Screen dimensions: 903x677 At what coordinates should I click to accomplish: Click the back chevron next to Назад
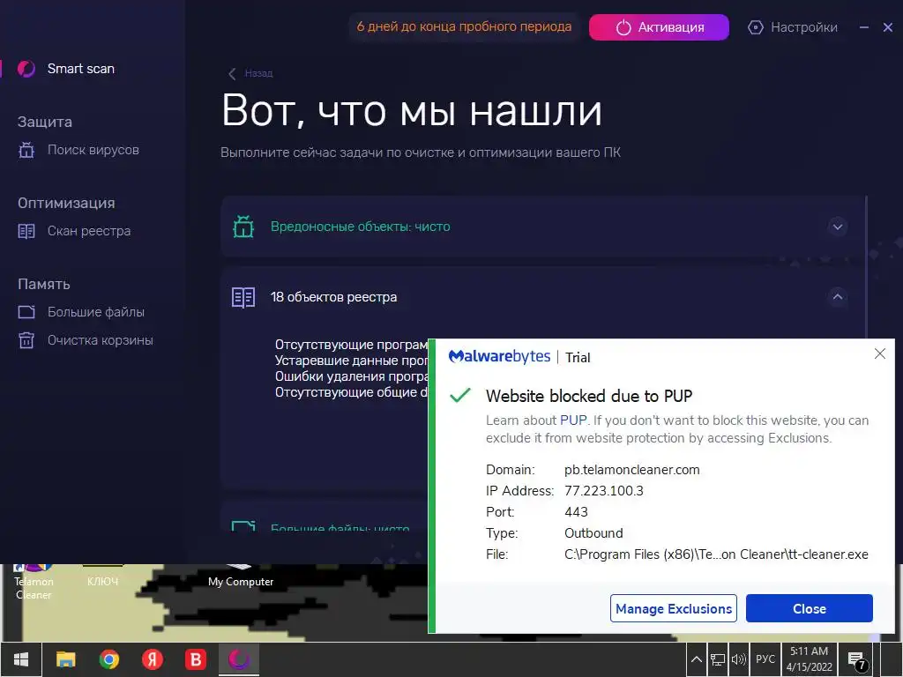point(232,74)
